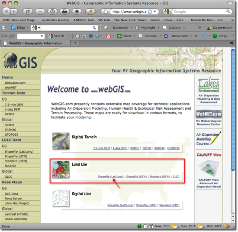
Task: Click the Gmail envelope icon in Google toolbar
Action: [108, 36]
